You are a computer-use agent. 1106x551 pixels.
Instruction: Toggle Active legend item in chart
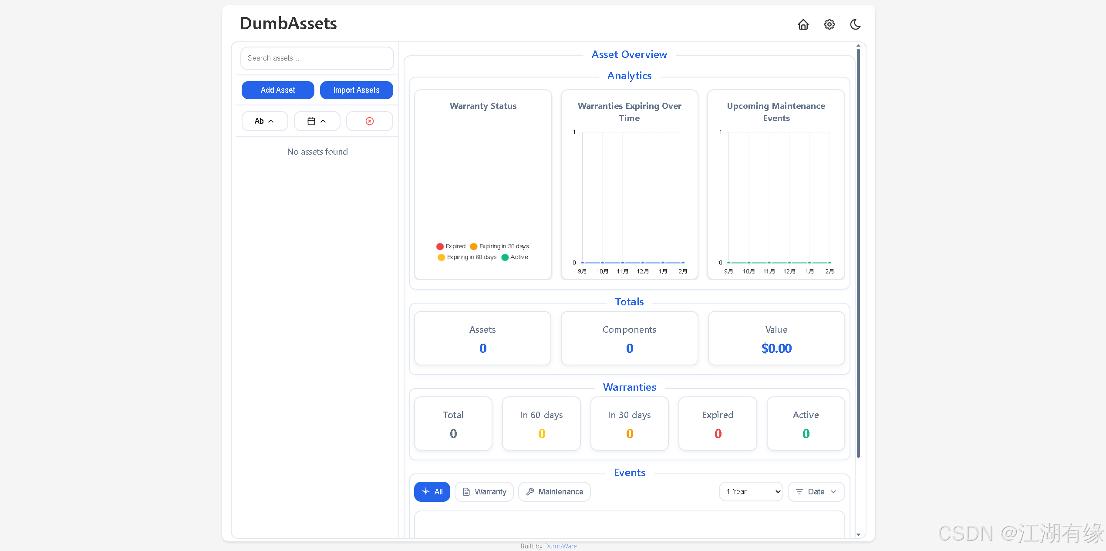point(515,257)
